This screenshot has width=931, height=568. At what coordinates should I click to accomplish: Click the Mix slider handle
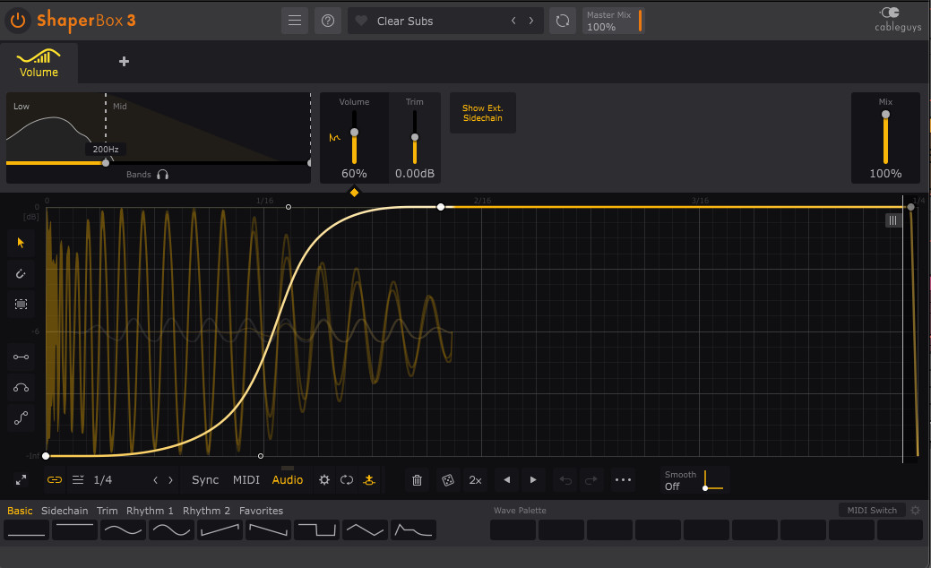pos(885,114)
